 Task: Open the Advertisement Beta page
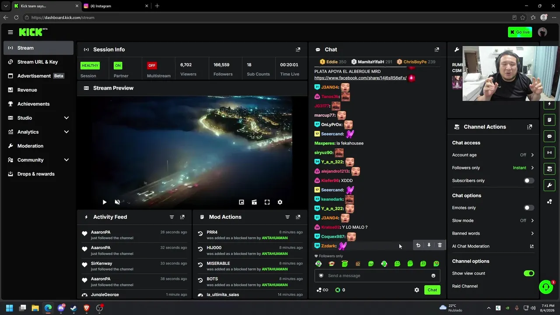(38, 76)
